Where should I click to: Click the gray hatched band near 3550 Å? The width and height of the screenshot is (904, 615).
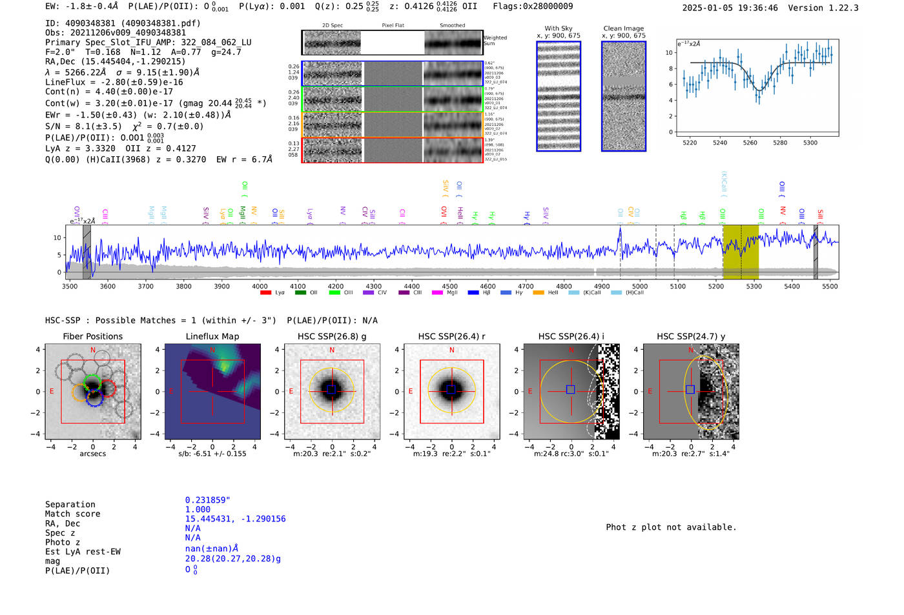pyautogui.click(x=87, y=252)
